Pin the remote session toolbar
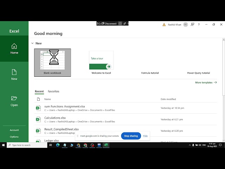 coord(124,24)
